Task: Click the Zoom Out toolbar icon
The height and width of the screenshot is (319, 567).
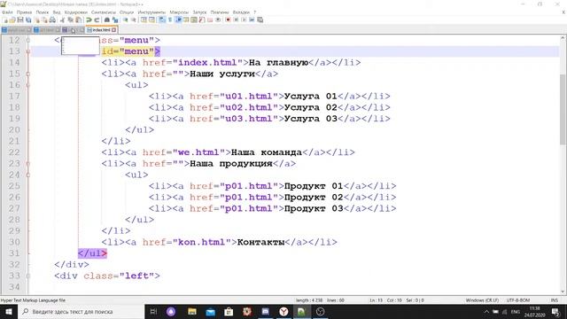Action: click(134, 19)
